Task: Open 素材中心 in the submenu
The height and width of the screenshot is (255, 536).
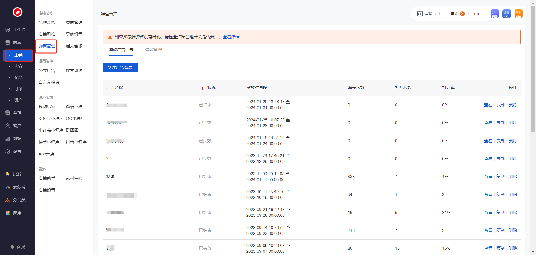Action: click(74, 178)
